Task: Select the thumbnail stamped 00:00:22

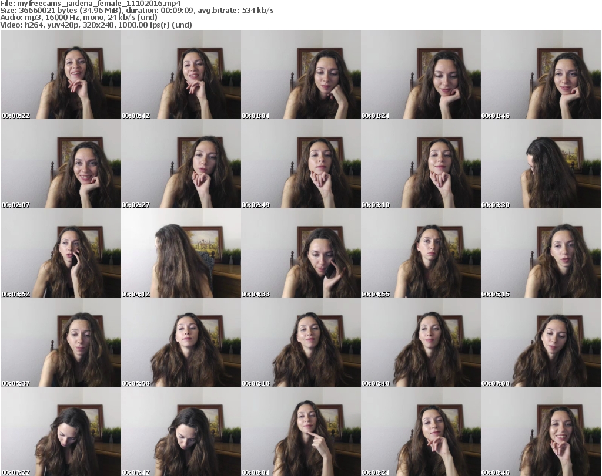Action: click(61, 75)
